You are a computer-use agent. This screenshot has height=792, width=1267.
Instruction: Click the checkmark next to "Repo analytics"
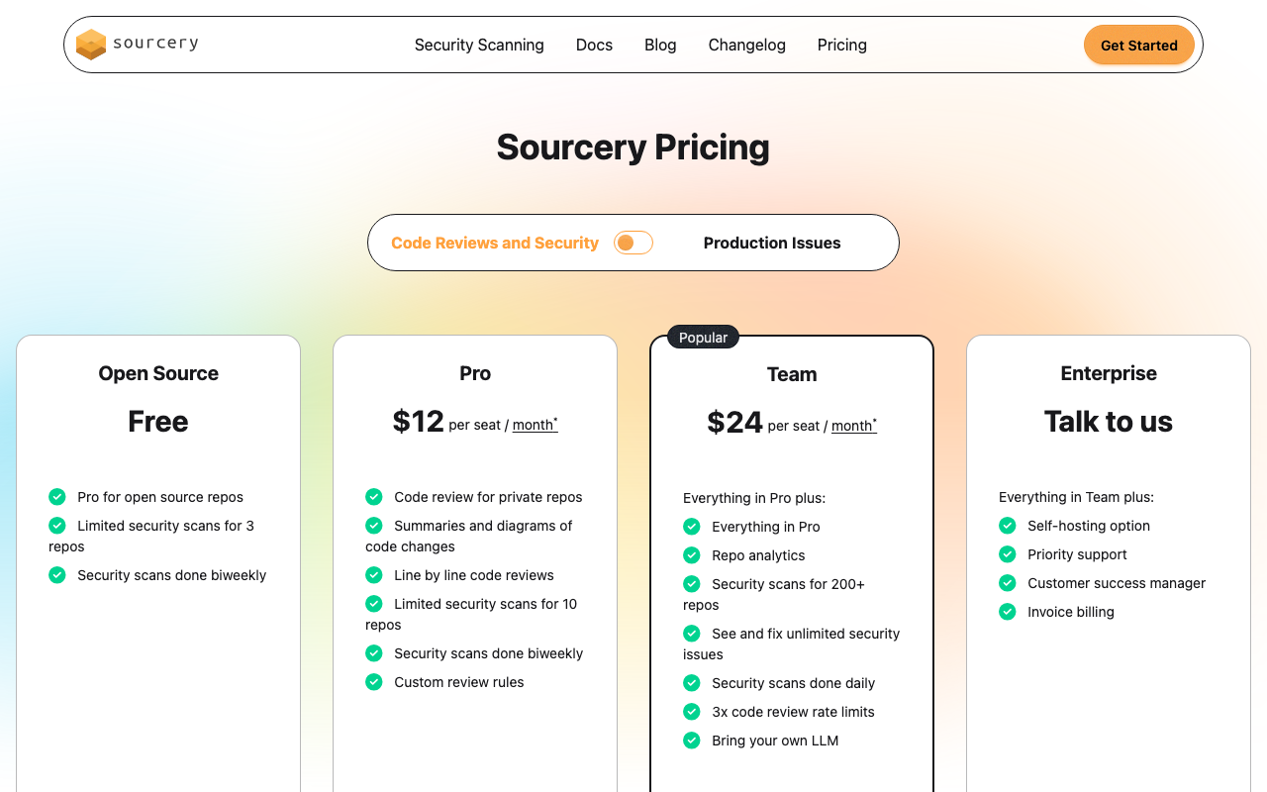pos(691,555)
